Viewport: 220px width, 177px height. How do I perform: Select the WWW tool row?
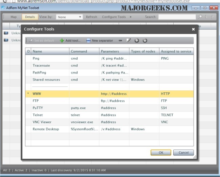click(x=109, y=94)
